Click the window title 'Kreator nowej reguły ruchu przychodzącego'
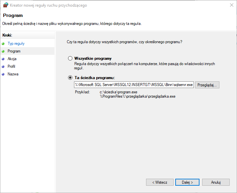Image resolution: width=237 pixels, height=193 pixels. [48, 5]
